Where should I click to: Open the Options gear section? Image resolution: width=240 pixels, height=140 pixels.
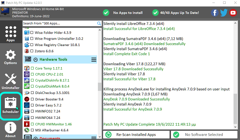tap(11, 57)
